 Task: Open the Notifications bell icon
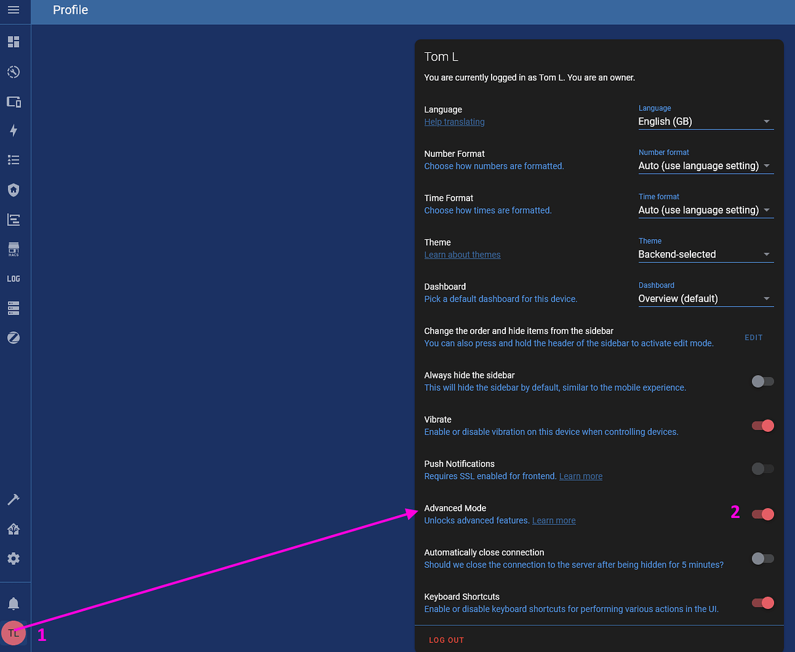pyautogui.click(x=13, y=603)
